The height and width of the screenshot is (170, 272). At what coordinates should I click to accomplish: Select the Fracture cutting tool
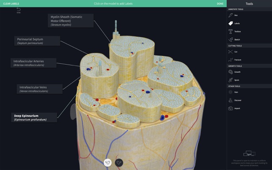(238, 60)
